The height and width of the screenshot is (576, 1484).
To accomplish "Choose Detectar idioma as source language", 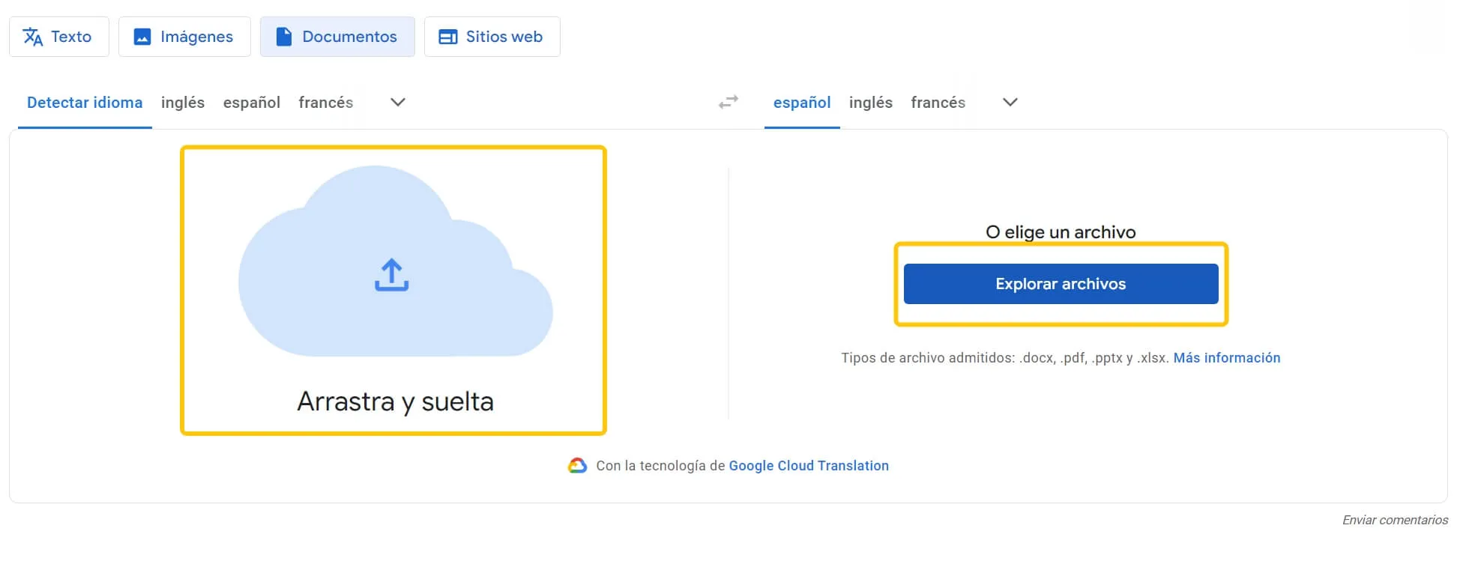I will click(x=85, y=103).
